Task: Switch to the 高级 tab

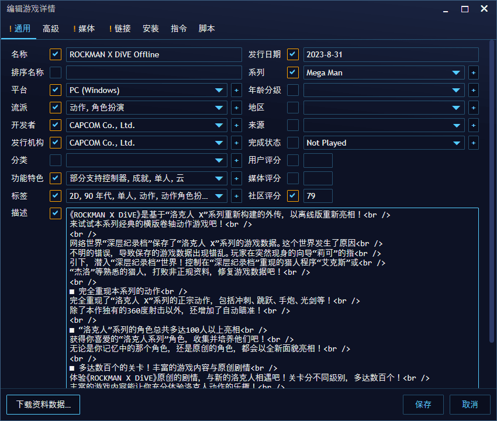Action: 51,29
